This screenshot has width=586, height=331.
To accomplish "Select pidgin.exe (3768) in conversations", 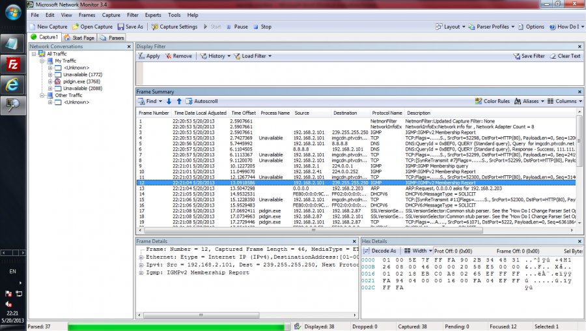I will click(x=81, y=81).
